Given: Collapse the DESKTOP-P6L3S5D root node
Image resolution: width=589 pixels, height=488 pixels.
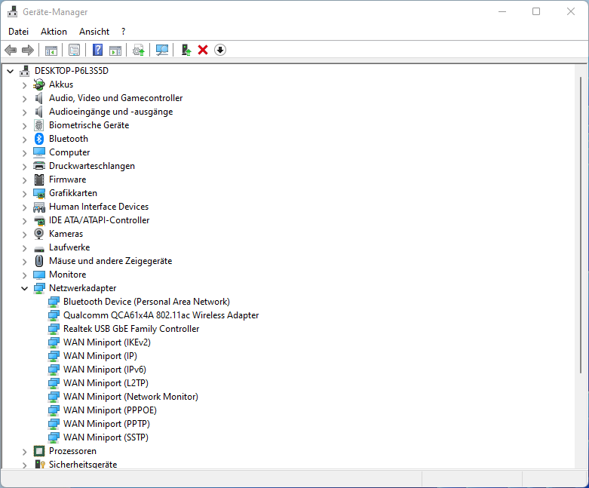Looking at the screenshot, I should click(11, 71).
